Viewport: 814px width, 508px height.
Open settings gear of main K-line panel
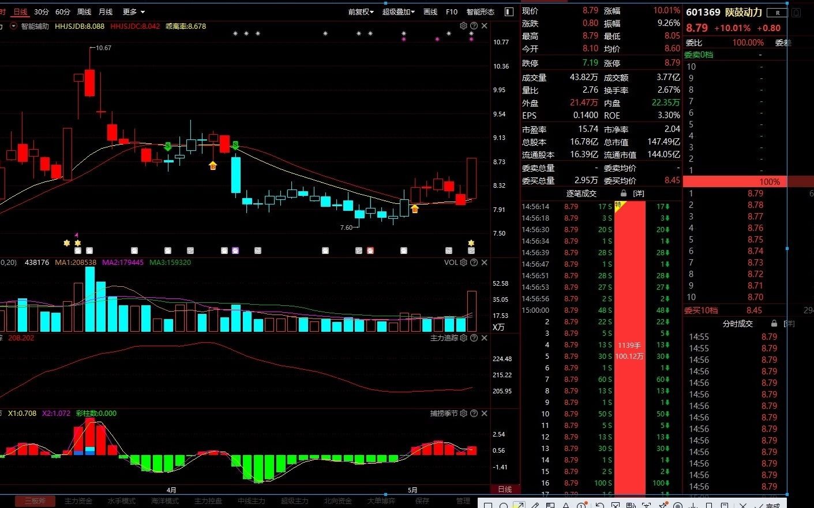(x=463, y=26)
